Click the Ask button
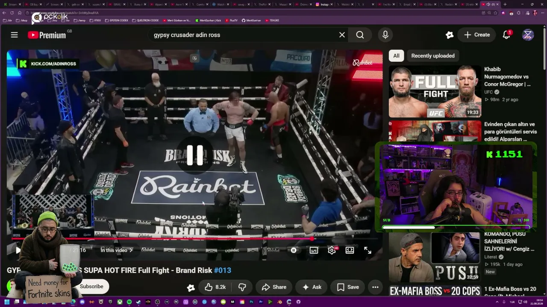Image resolution: width=547 pixels, height=307 pixels. click(312, 287)
